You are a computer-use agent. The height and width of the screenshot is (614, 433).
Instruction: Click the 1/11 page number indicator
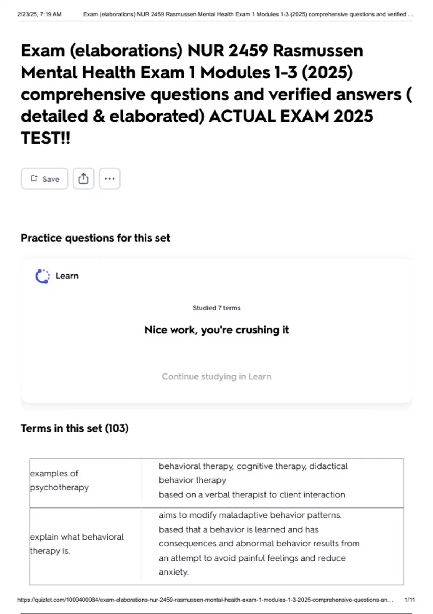[410, 600]
